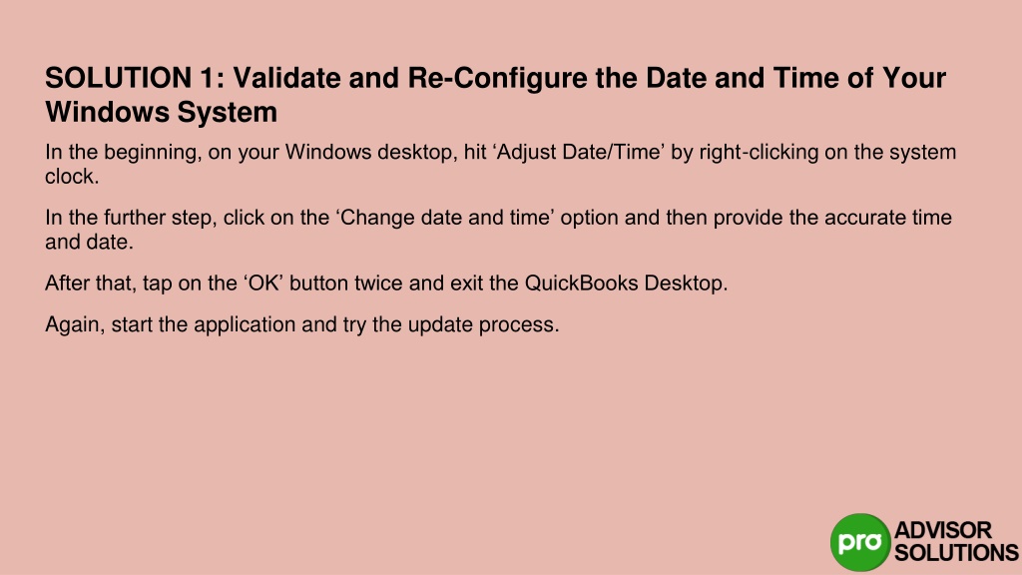Click the 'ADVISOR' text in the logo
The image size is (1022, 575).
pyautogui.click(x=942, y=530)
